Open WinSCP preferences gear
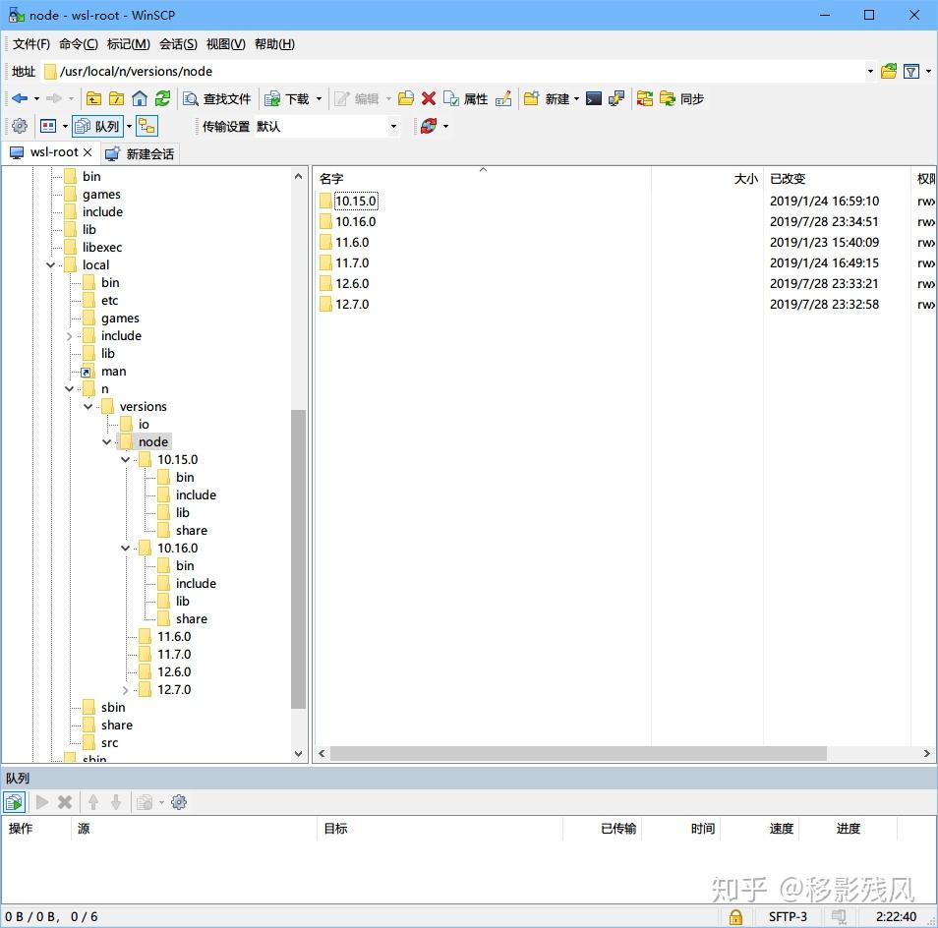Screen dimensions: 938x928 [x=19, y=126]
